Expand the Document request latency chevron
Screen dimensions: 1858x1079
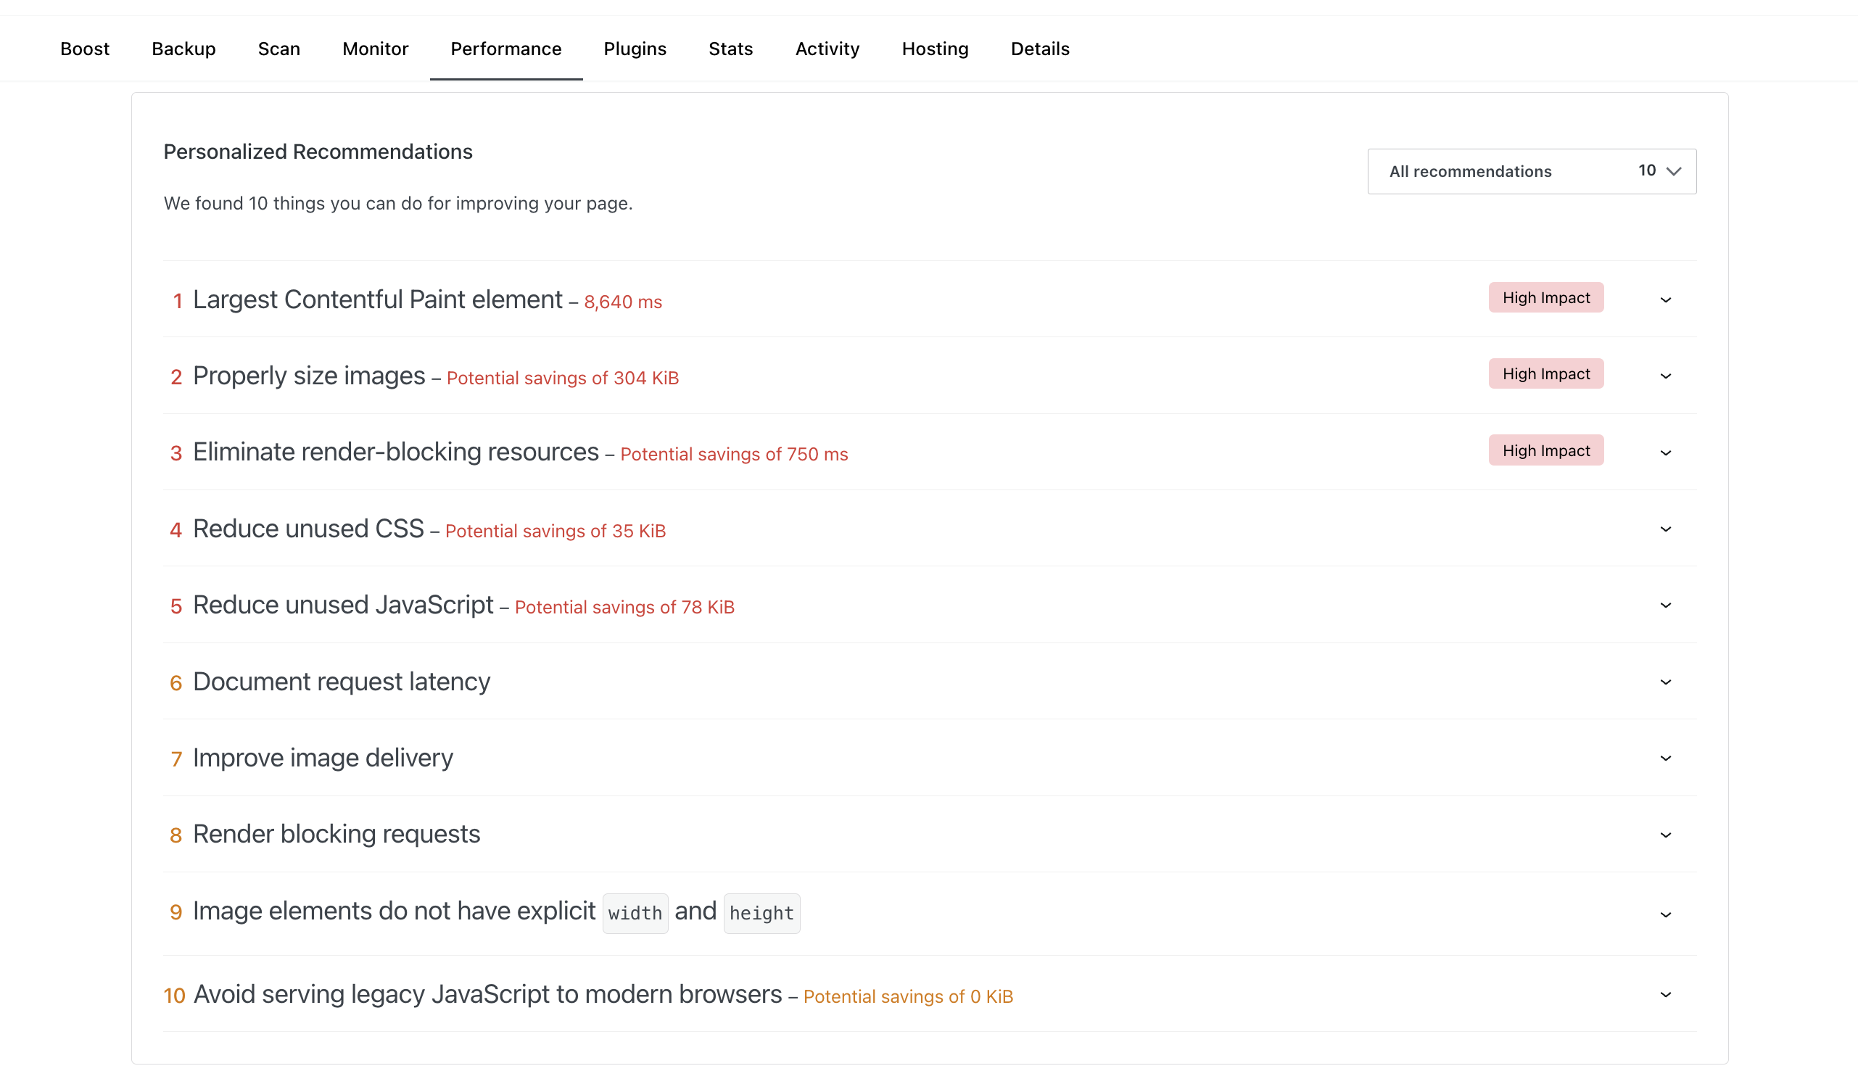1665,682
